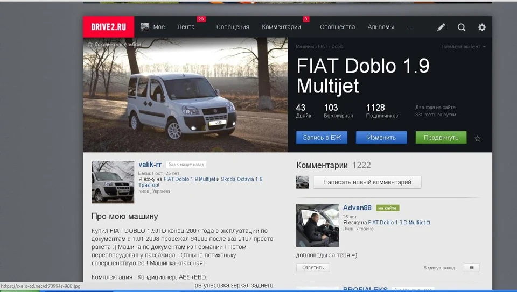Click the Киев, Украина location text

pos(154,191)
